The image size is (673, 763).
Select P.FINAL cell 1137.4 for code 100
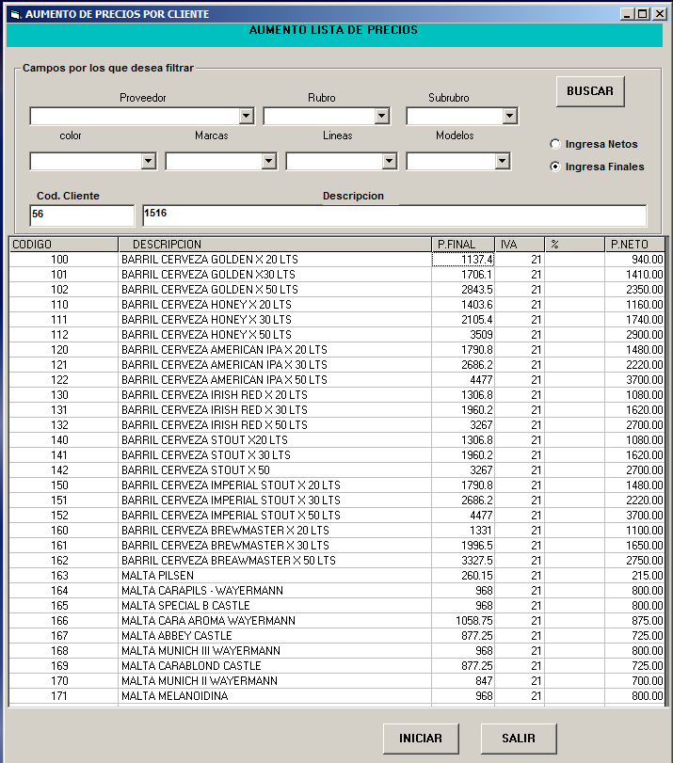click(463, 260)
